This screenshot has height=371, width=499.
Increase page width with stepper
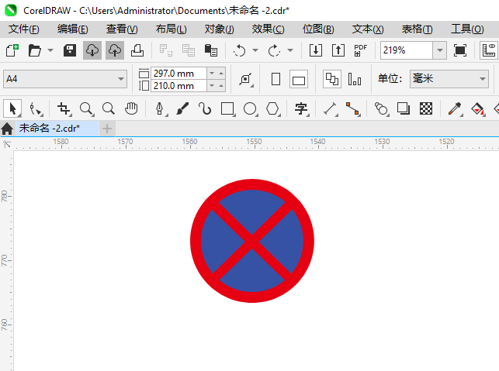pos(221,74)
